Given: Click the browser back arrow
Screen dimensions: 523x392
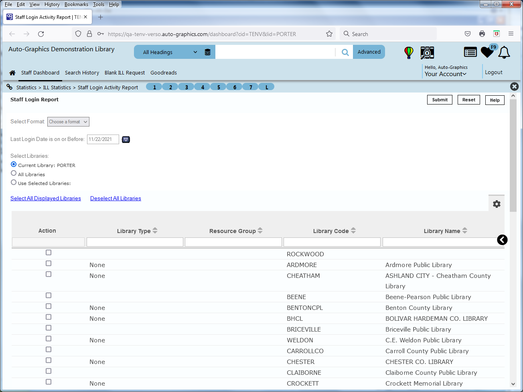Looking at the screenshot, I should coord(12,34).
